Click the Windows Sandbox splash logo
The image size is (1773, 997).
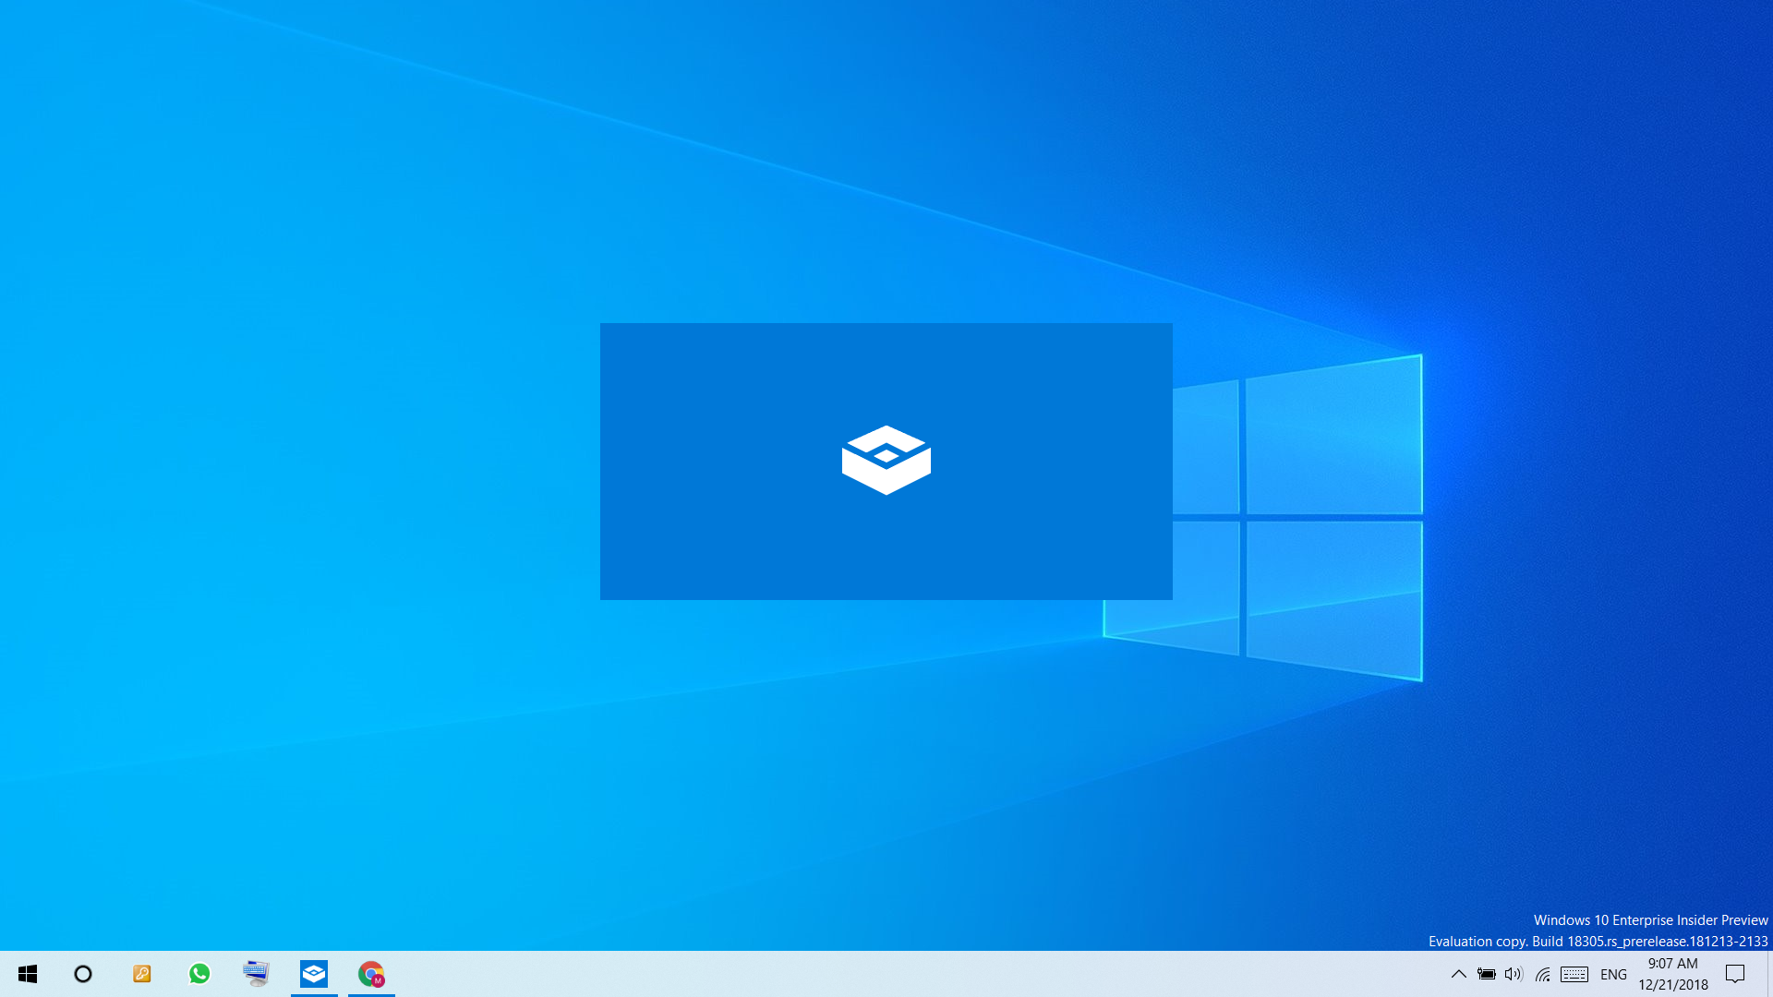(886, 460)
